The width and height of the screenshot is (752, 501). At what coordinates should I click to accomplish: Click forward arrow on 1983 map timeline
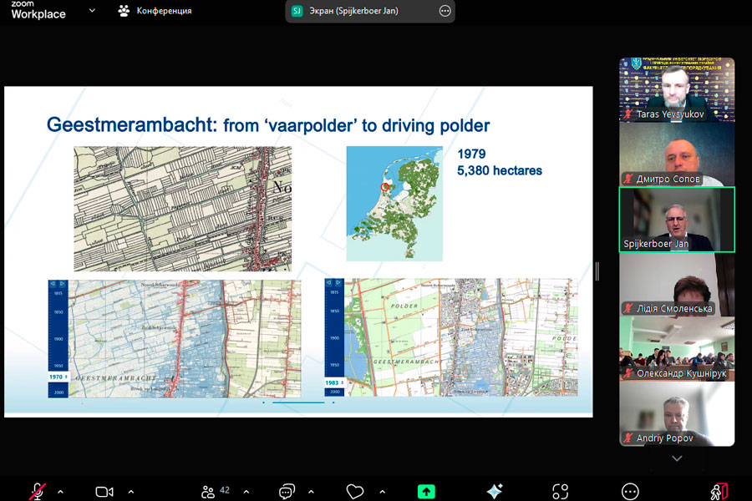(338, 283)
